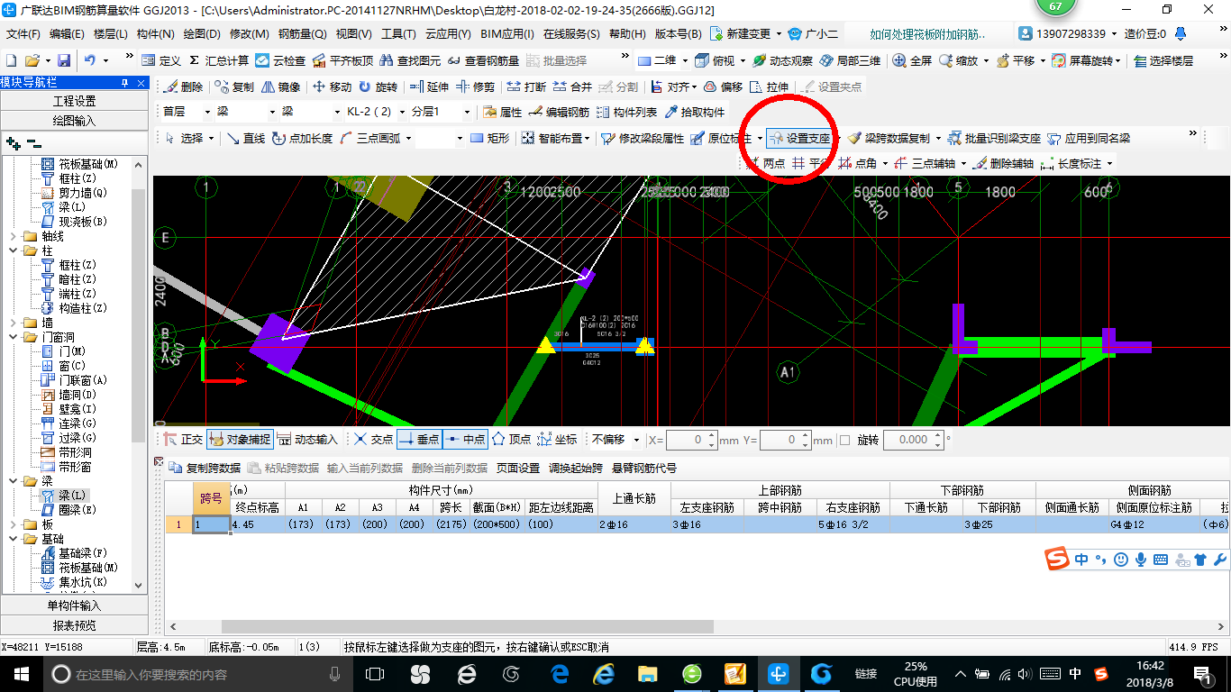Open 钢筋量(Q) menu
This screenshot has width=1231, height=692.
coord(302,34)
